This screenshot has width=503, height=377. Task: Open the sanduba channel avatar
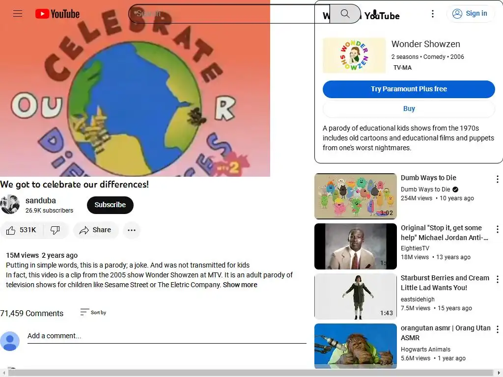coord(10,204)
